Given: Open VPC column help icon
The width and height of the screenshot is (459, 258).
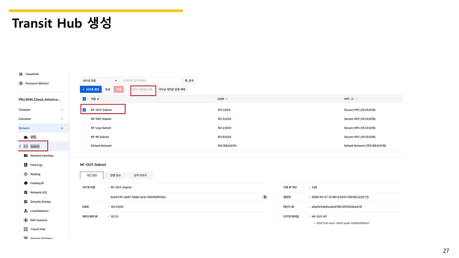Looking at the screenshot, I should click(x=352, y=99).
